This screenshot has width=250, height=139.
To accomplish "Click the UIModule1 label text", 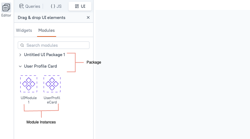I will coord(29,100).
